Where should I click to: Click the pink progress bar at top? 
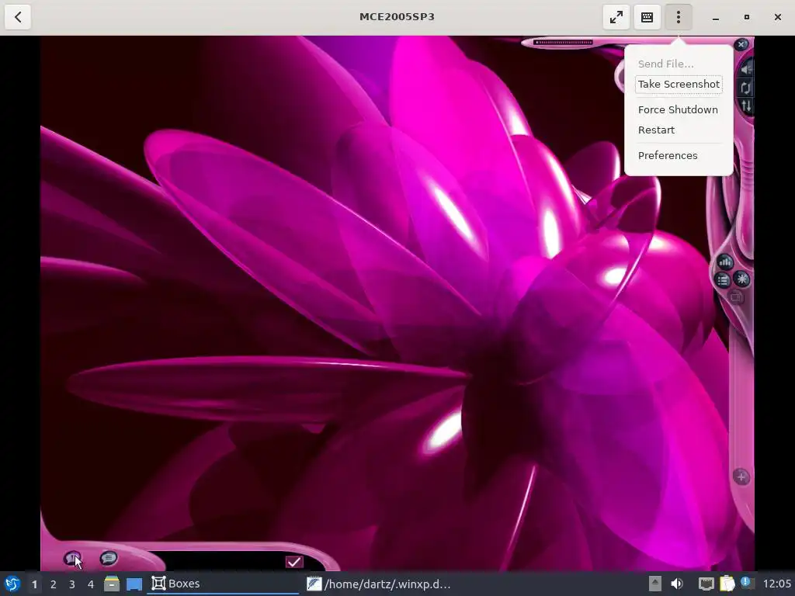[564, 43]
